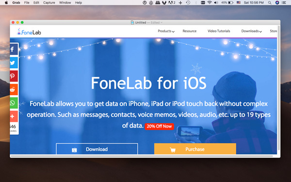Click the plus more-sharing icon
The height and width of the screenshot is (182, 291).
coord(14,116)
